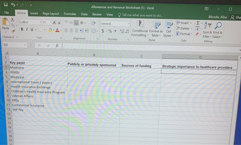Viewport: 241px width, 145px height.
Task: Click the column D header
Action: coord(200,57)
